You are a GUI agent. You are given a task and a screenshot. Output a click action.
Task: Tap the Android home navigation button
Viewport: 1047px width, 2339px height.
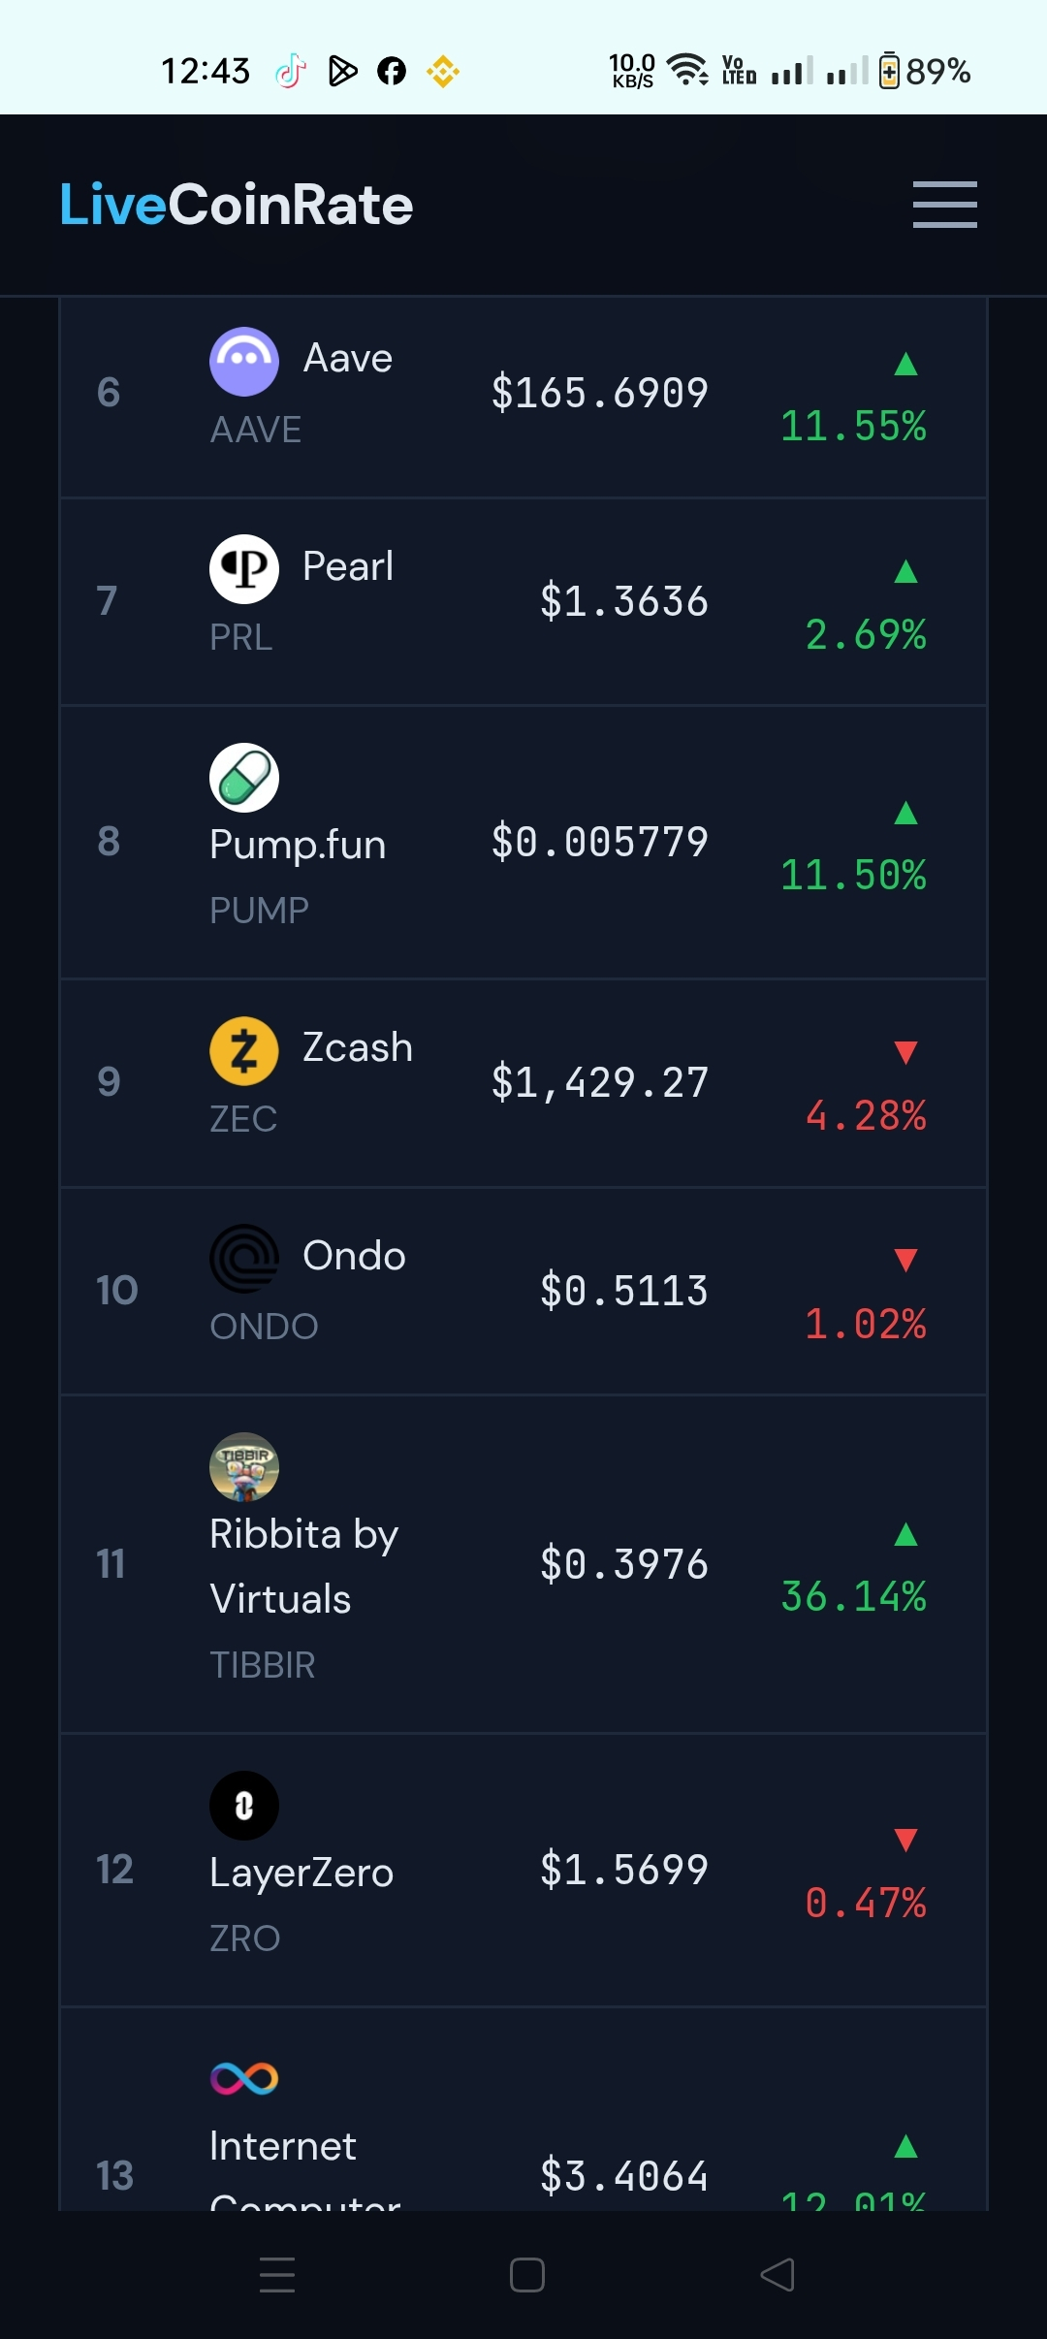point(527,2275)
